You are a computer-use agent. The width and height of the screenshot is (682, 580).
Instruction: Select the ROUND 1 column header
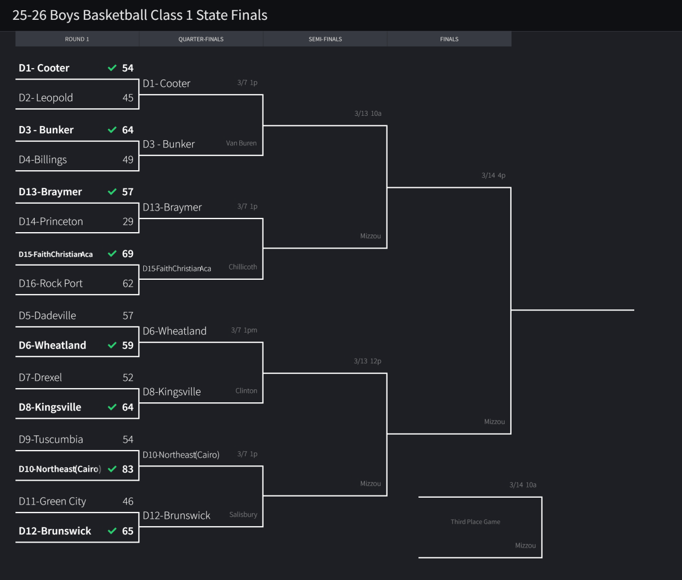77,39
